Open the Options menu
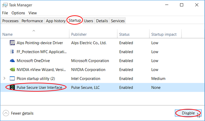The image size is (205, 121). pyautogui.click(x=18, y=13)
